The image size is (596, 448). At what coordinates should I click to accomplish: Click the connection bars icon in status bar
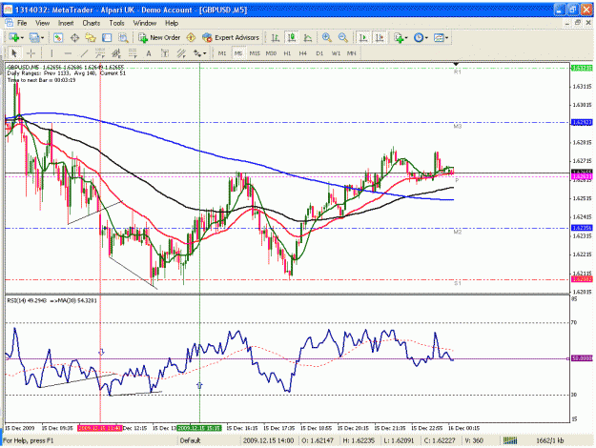point(510,440)
